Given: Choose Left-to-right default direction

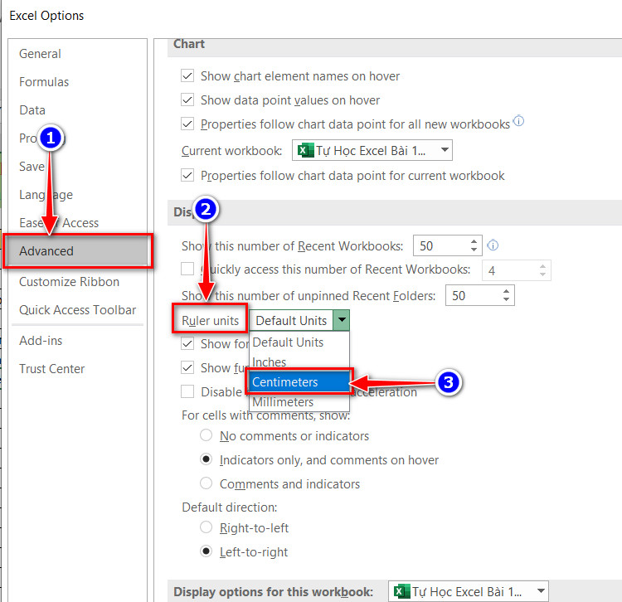Looking at the screenshot, I should (206, 551).
